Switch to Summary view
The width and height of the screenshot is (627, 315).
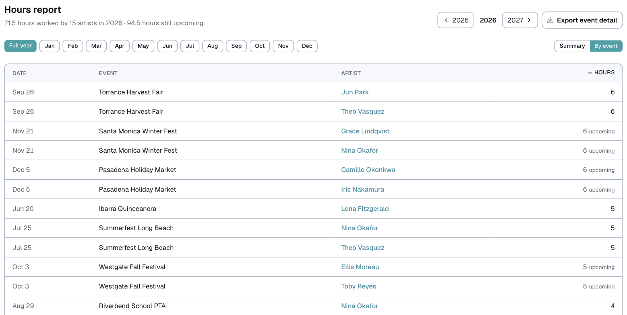pos(572,46)
